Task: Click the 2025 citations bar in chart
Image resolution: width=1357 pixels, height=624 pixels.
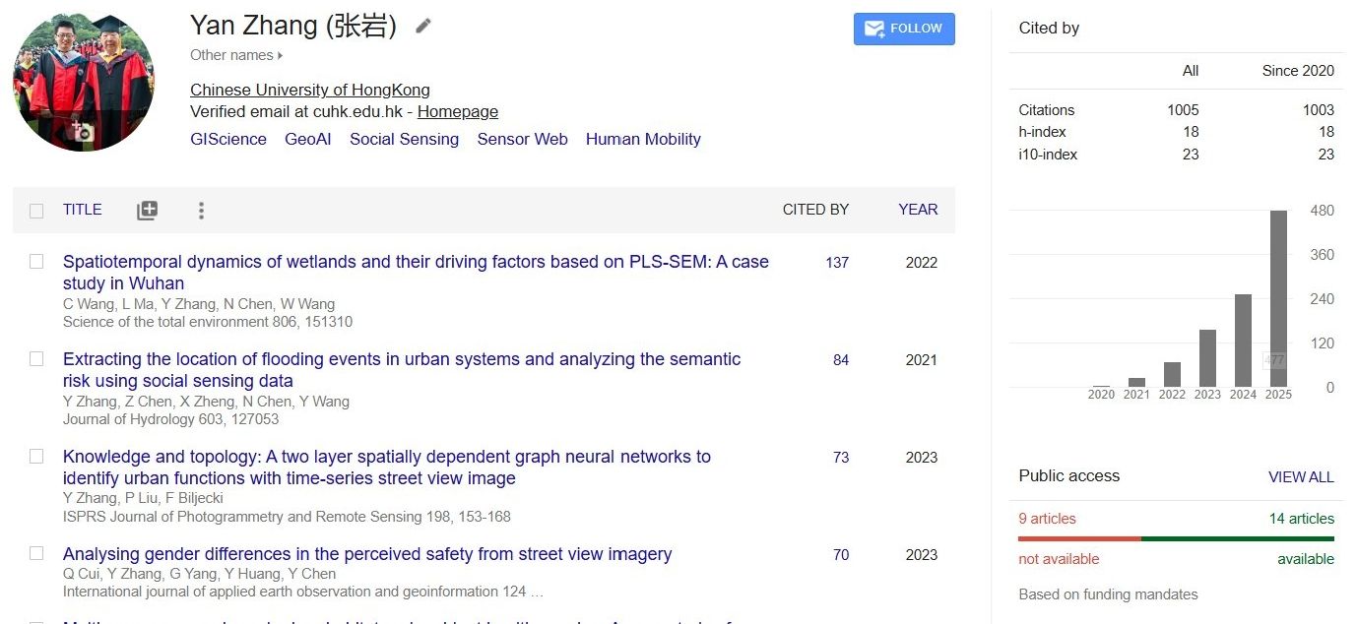Action: click(x=1278, y=298)
